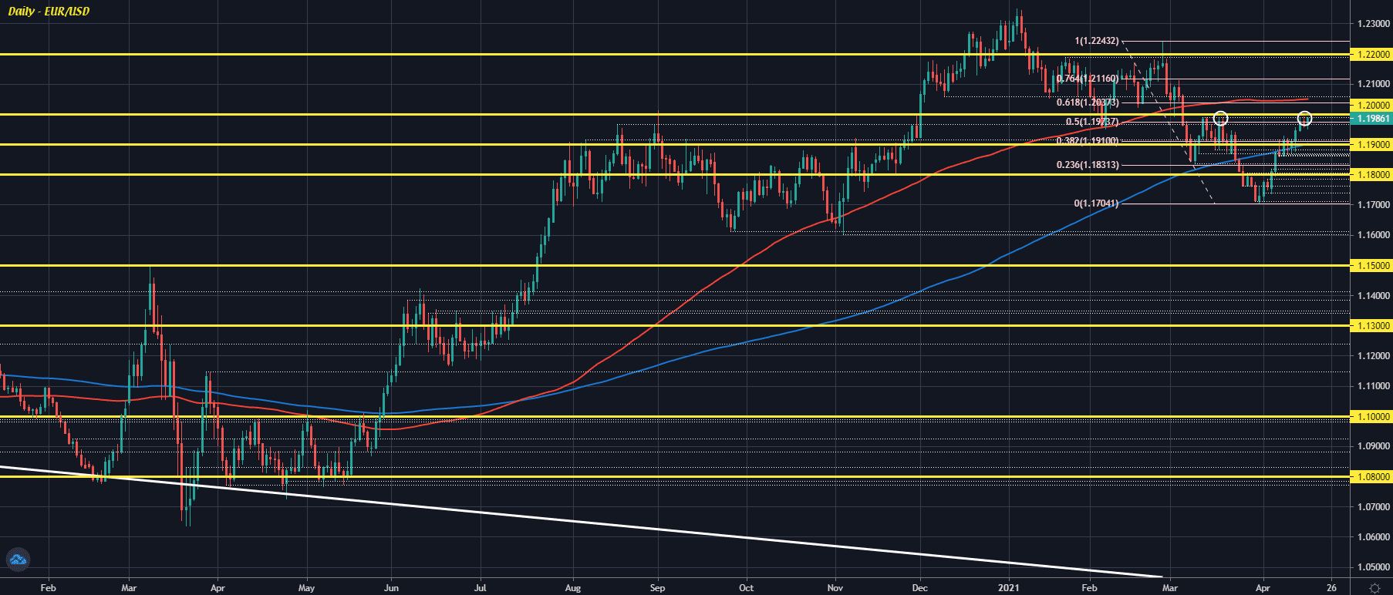Select the Fibonacci label 0.5(1.19737)
1393x595 pixels.
pos(1092,122)
